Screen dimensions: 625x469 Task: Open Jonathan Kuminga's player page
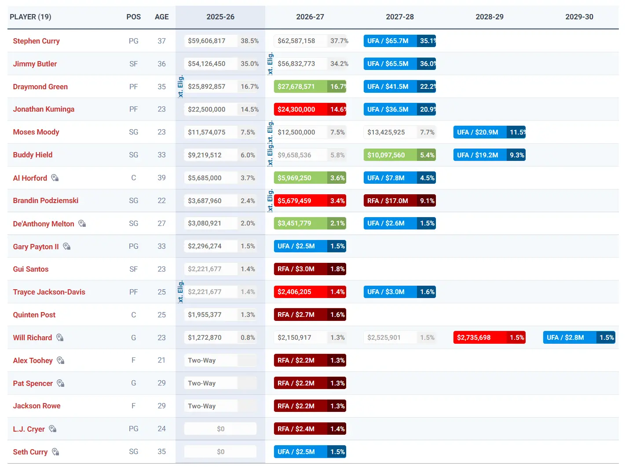tap(44, 109)
